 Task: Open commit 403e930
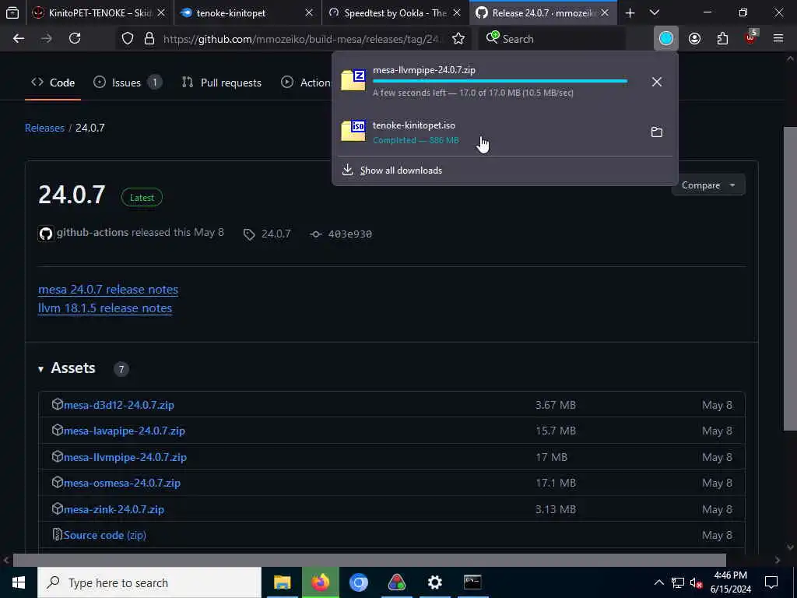point(342,234)
